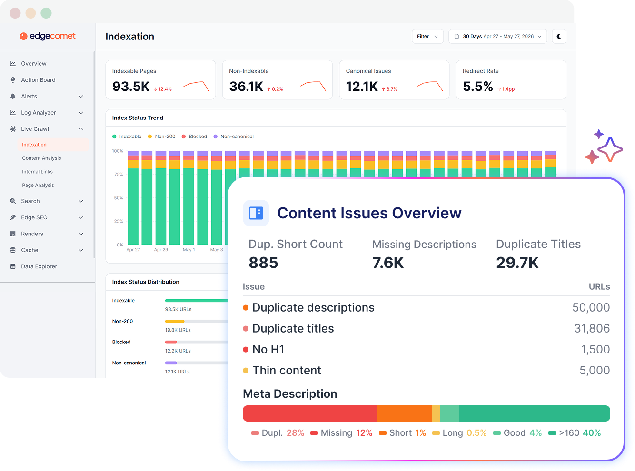Select Indexation in the sidebar
Viewport: 635px width, 471px height.
pos(53,145)
